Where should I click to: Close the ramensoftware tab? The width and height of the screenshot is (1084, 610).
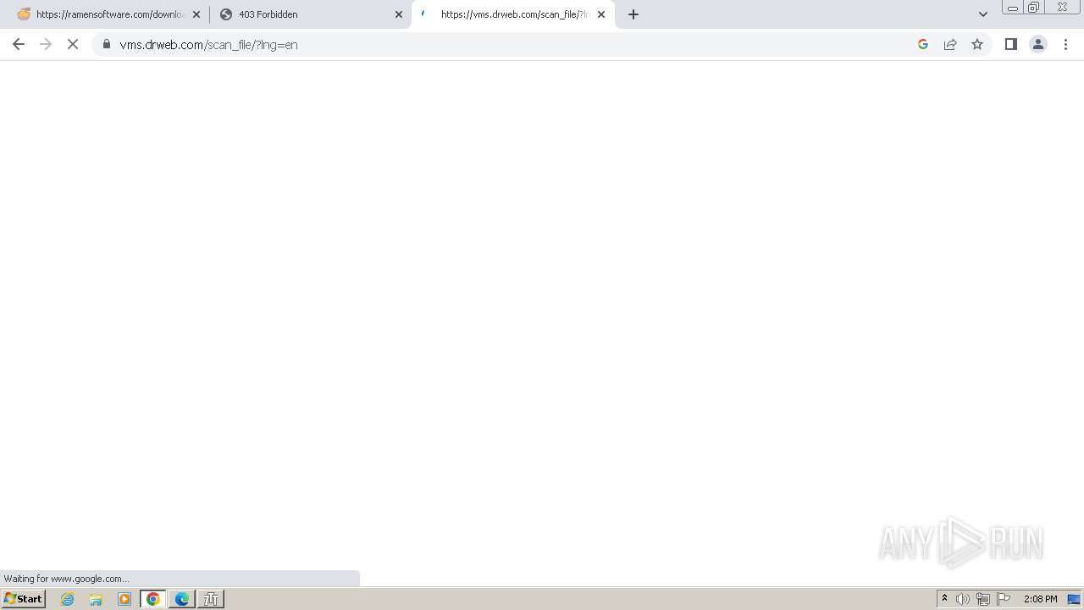196,14
